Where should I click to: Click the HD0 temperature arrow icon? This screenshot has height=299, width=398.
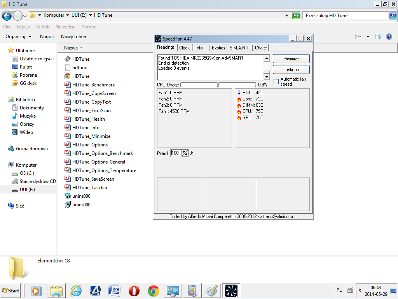pyautogui.click(x=239, y=93)
